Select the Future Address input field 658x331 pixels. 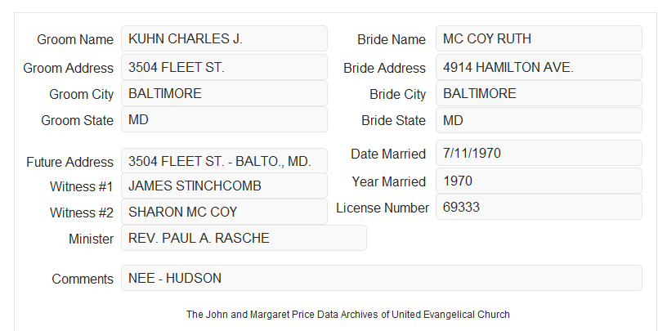tap(224, 161)
